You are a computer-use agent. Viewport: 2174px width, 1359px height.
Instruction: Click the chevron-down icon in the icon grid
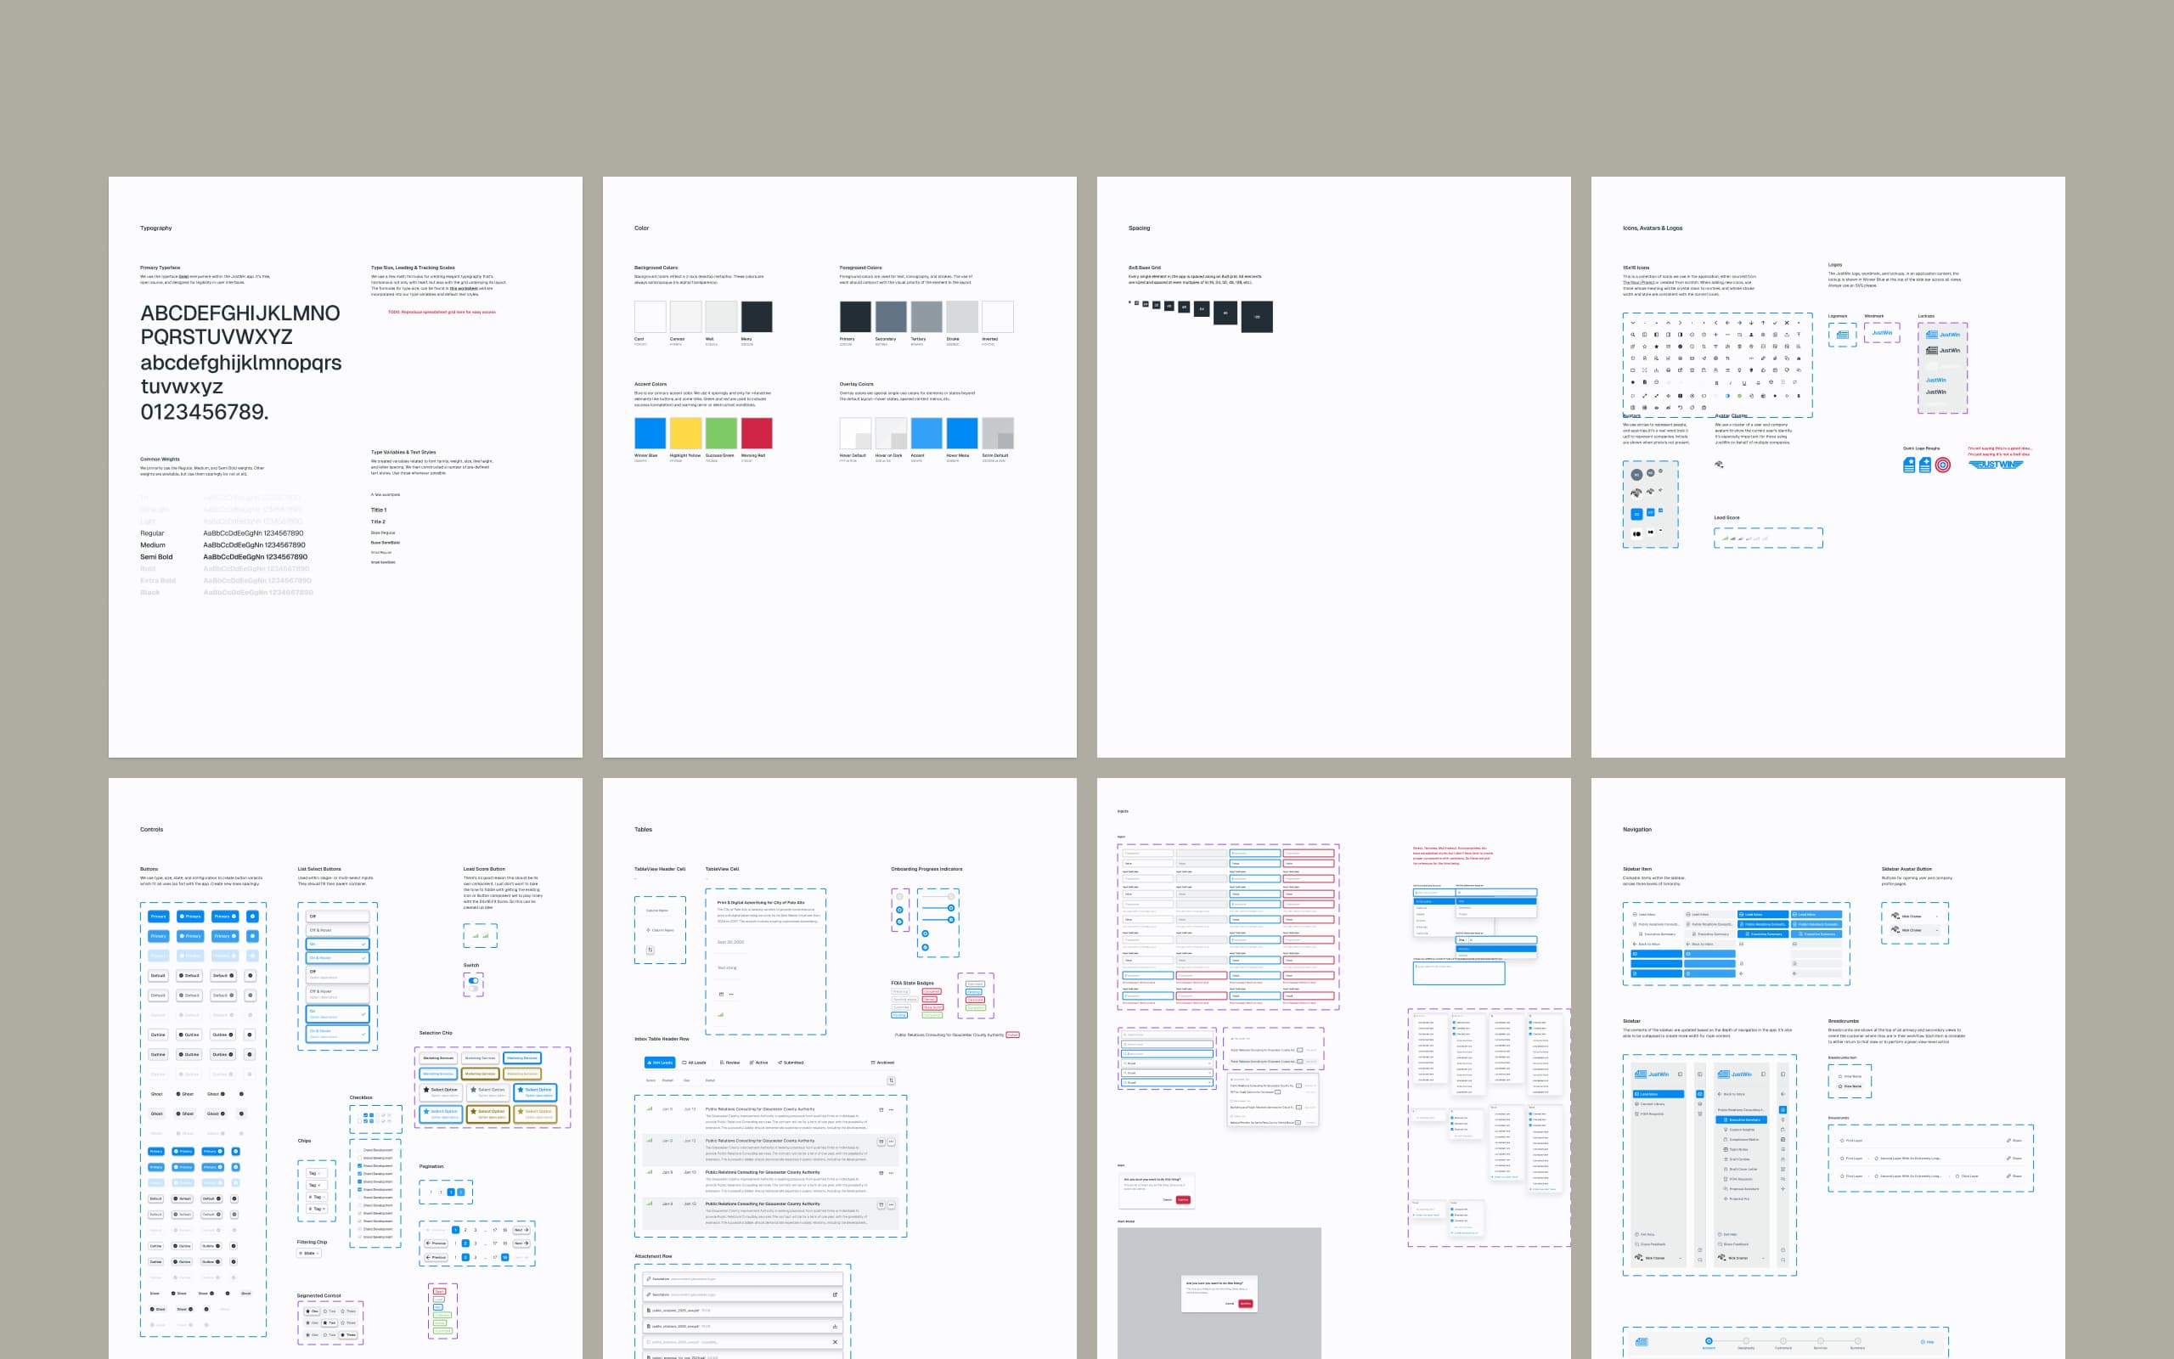pos(1633,324)
